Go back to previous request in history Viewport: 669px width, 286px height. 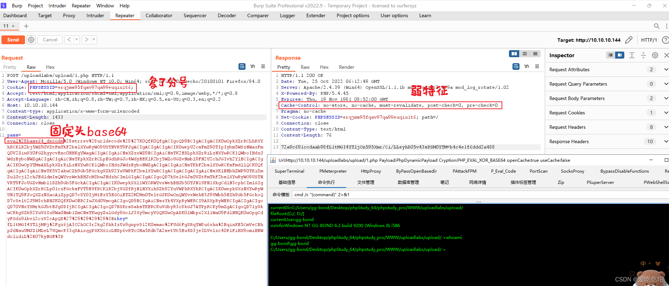click(69, 40)
